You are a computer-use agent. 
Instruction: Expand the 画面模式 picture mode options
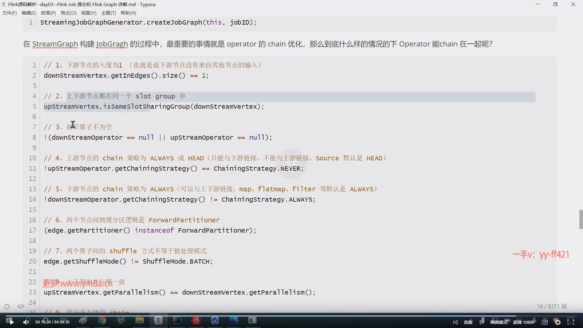click(x=499, y=322)
